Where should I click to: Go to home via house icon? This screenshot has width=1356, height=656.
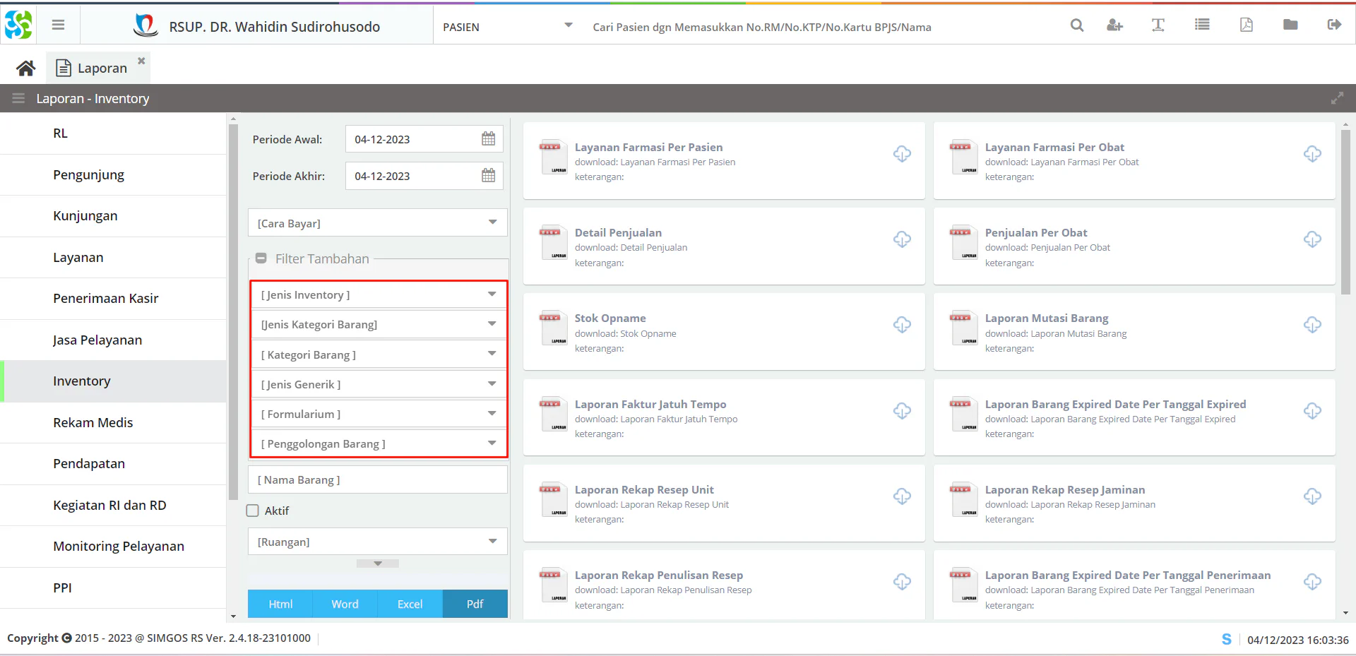click(x=26, y=68)
